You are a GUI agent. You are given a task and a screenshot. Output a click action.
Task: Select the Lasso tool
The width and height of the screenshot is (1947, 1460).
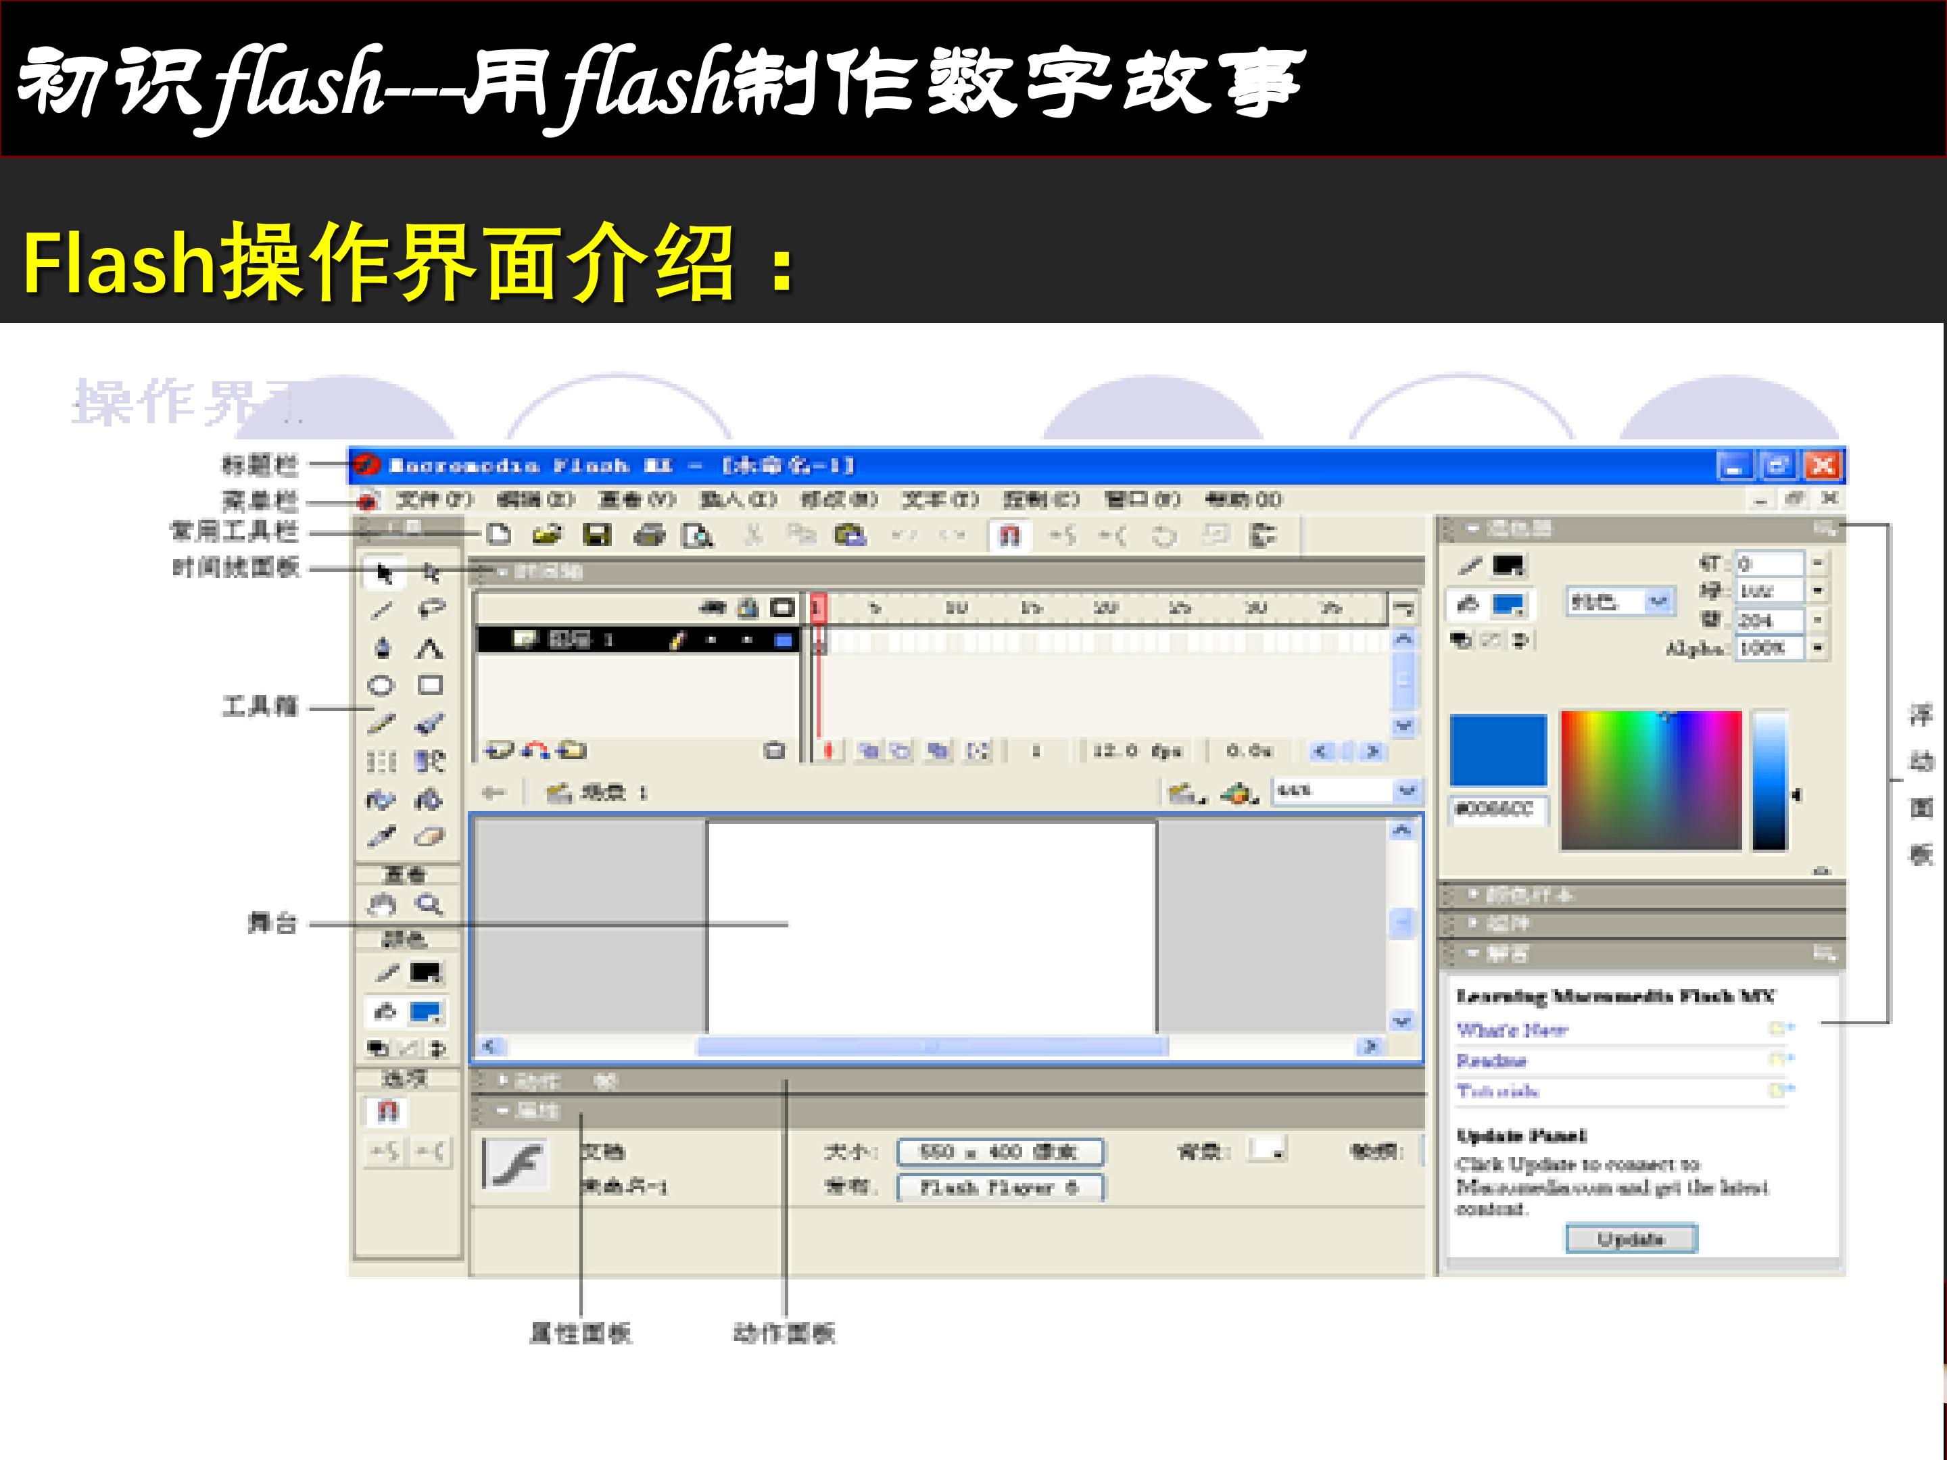tap(431, 609)
